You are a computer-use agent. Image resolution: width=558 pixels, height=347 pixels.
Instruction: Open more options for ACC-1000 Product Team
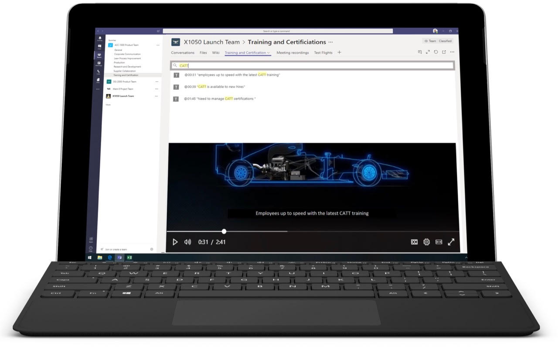coord(158,45)
